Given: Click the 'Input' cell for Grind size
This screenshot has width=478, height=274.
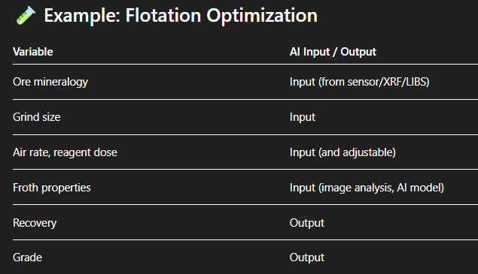Looking at the screenshot, I should tap(303, 117).
